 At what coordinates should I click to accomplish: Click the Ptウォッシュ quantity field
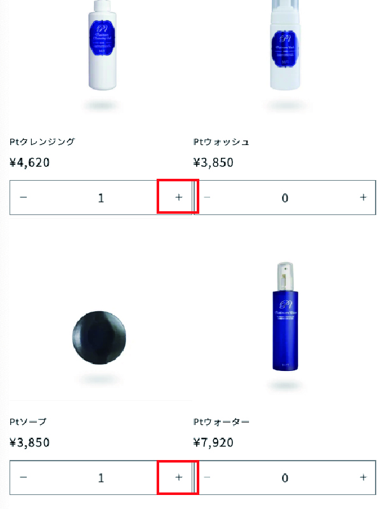click(x=285, y=197)
